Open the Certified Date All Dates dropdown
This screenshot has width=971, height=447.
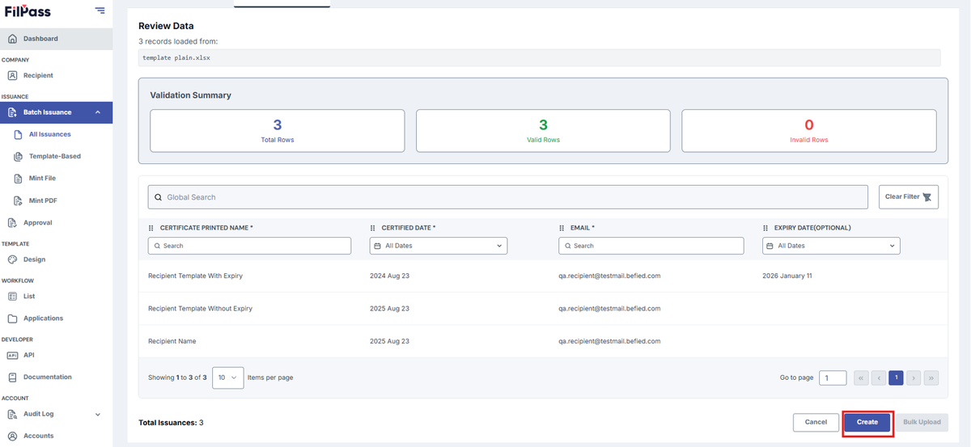439,246
